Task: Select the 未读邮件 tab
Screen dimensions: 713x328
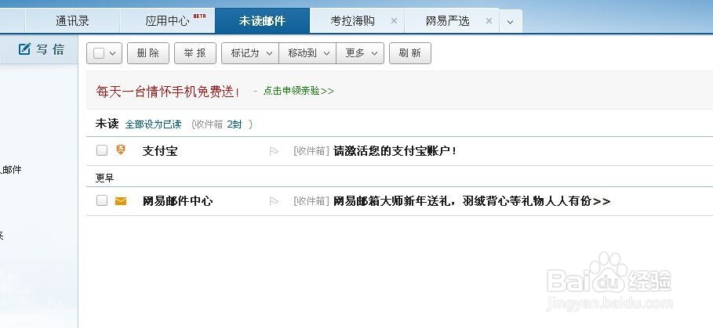Action: (262, 21)
